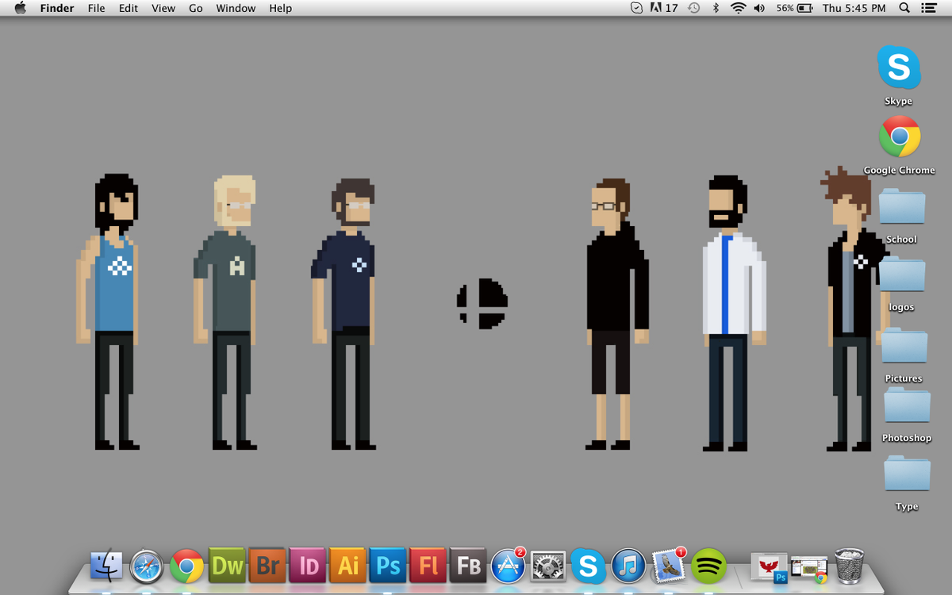
Task: Open System Preferences from the Dock
Action: point(548,566)
